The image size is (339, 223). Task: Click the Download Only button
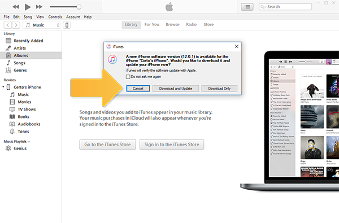pos(219,89)
